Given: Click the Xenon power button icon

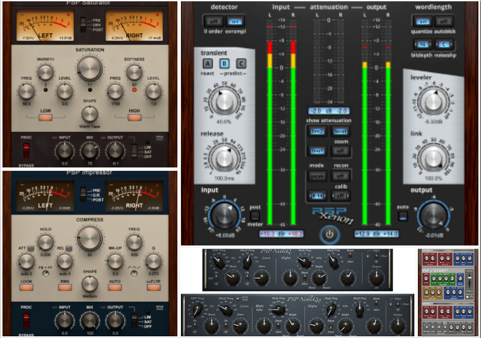Looking at the screenshot, I should [x=329, y=234].
